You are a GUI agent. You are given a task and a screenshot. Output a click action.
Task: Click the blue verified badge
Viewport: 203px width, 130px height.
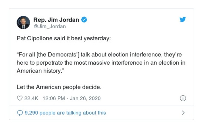click(x=84, y=20)
